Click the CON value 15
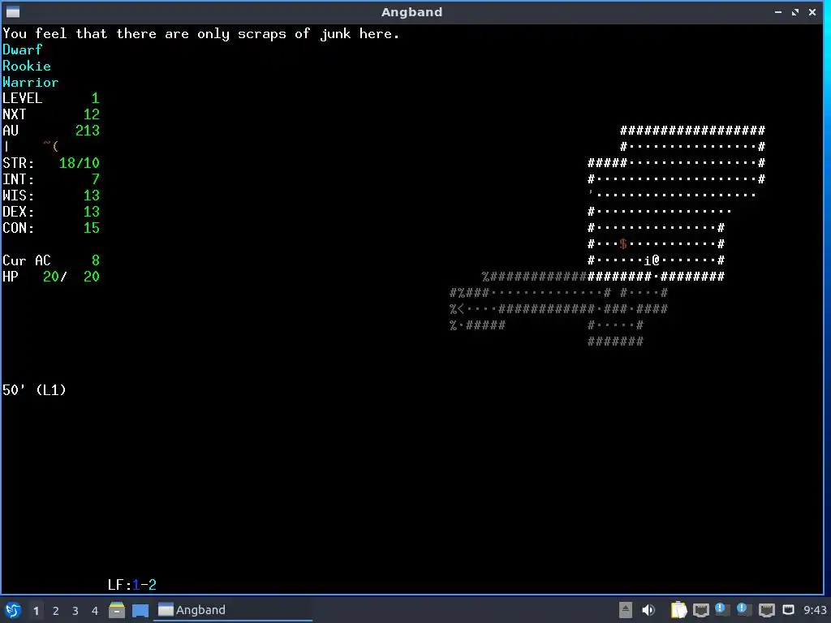831x623 pixels. (x=91, y=228)
